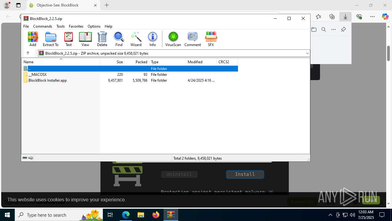Expand the archive path dropdown

tap(307, 53)
